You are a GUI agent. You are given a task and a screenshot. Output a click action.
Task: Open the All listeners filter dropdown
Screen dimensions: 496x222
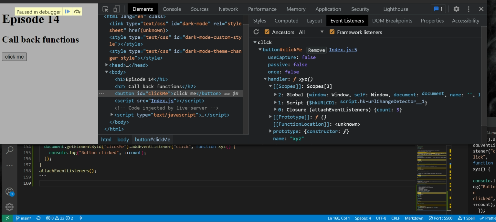(311, 32)
